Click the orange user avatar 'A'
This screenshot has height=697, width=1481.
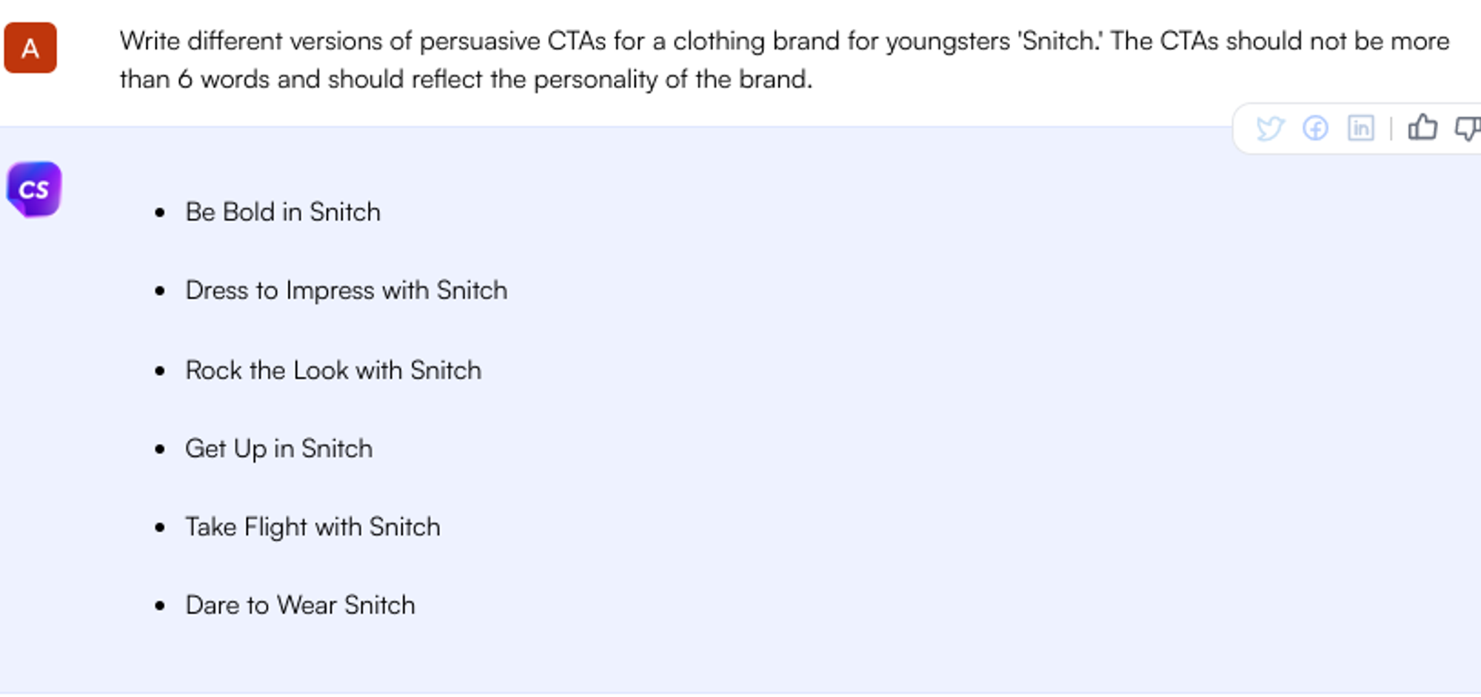(30, 48)
